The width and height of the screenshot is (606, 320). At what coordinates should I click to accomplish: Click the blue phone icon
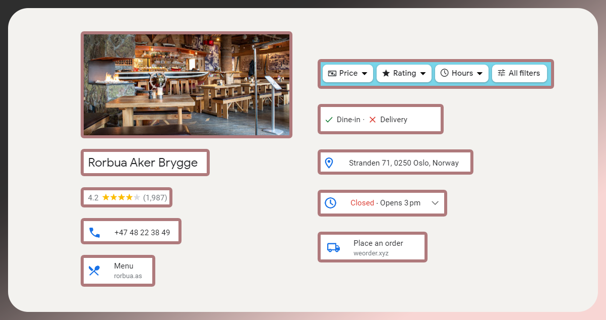point(94,232)
